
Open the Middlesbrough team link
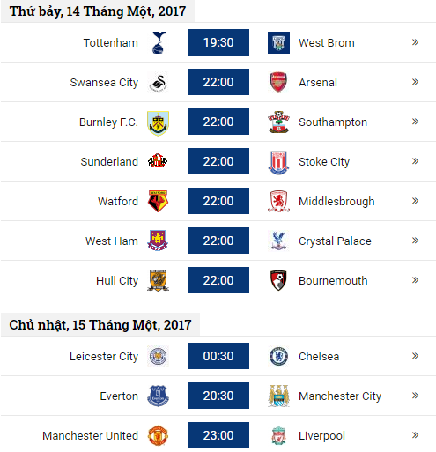(x=336, y=202)
